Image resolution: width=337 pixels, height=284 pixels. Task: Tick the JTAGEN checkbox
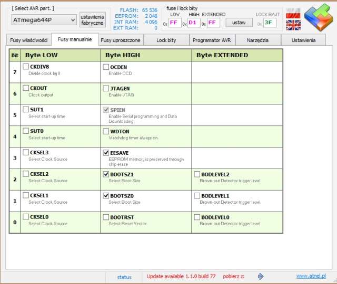tap(106, 88)
